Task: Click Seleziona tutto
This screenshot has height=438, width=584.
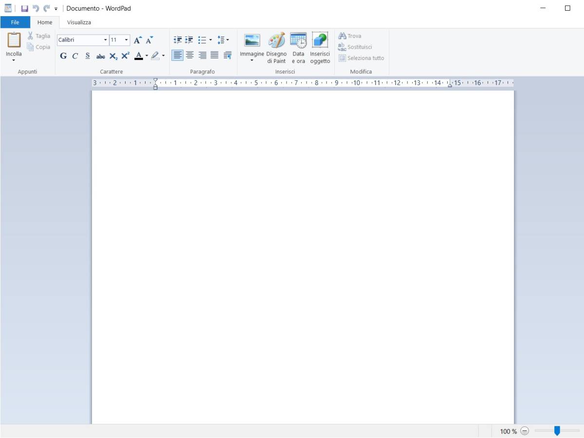Action: pyautogui.click(x=362, y=58)
